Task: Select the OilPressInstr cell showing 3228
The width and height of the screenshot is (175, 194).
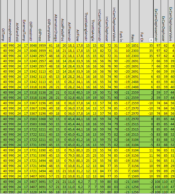Action: (x=33, y=192)
